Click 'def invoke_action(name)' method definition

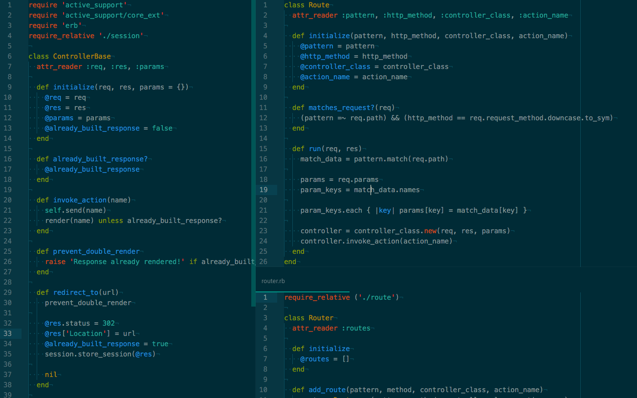point(83,200)
